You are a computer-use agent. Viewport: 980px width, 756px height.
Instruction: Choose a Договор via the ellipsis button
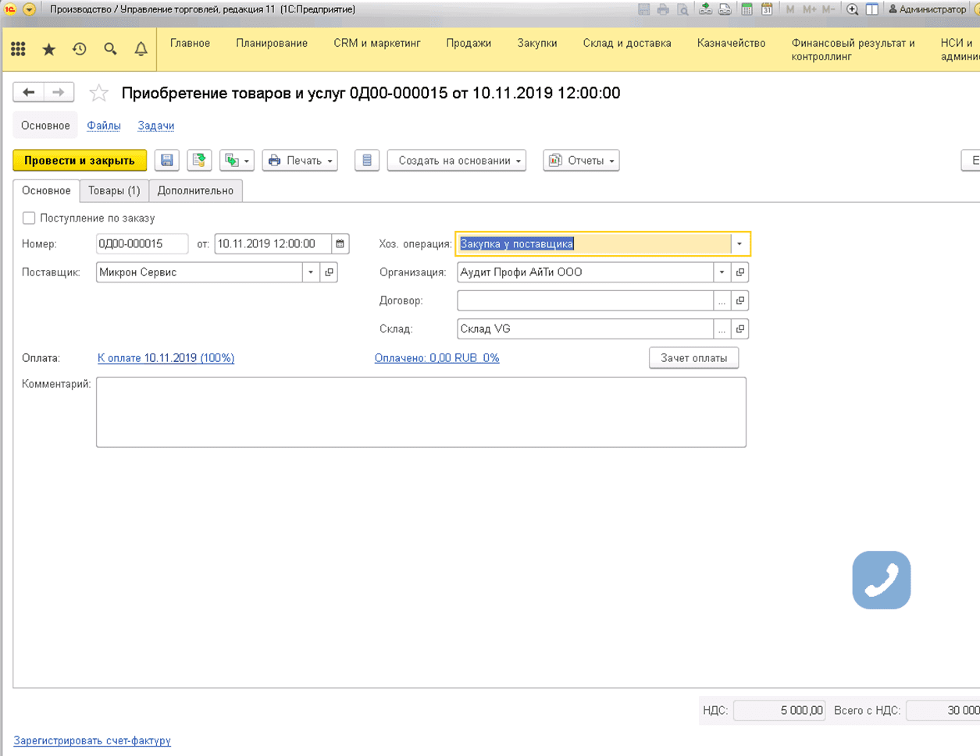click(722, 300)
